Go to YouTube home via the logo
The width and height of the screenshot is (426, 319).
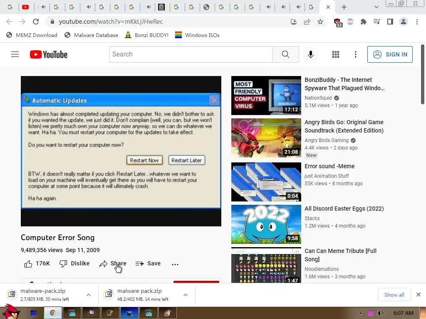tap(49, 54)
